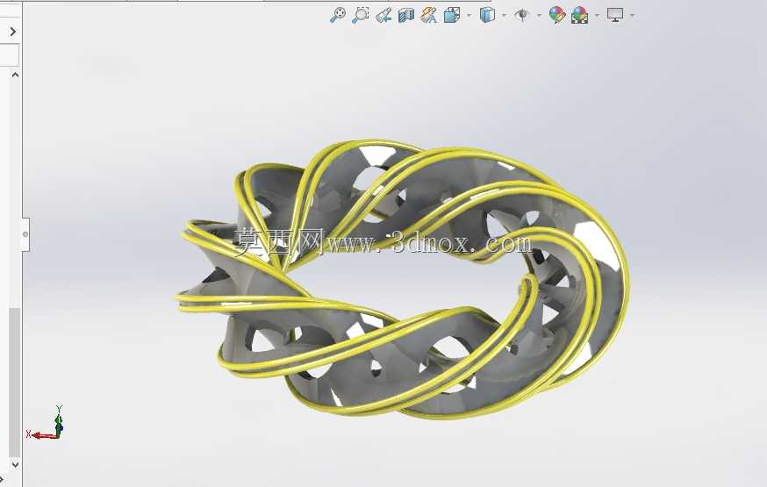Viewport: 767px width, 487px height.
Task: Expand the View Settings dropdown arrow
Action: point(632,16)
